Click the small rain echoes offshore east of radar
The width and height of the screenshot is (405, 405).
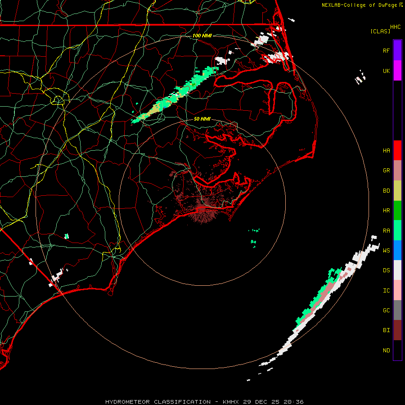tap(254, 237)
